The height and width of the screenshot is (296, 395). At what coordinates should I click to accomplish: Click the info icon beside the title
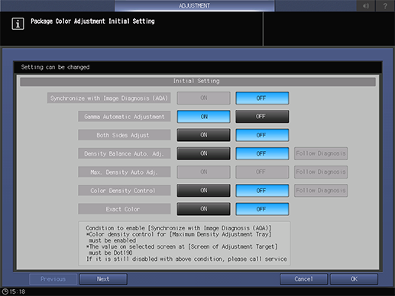[x=18, y=24]
